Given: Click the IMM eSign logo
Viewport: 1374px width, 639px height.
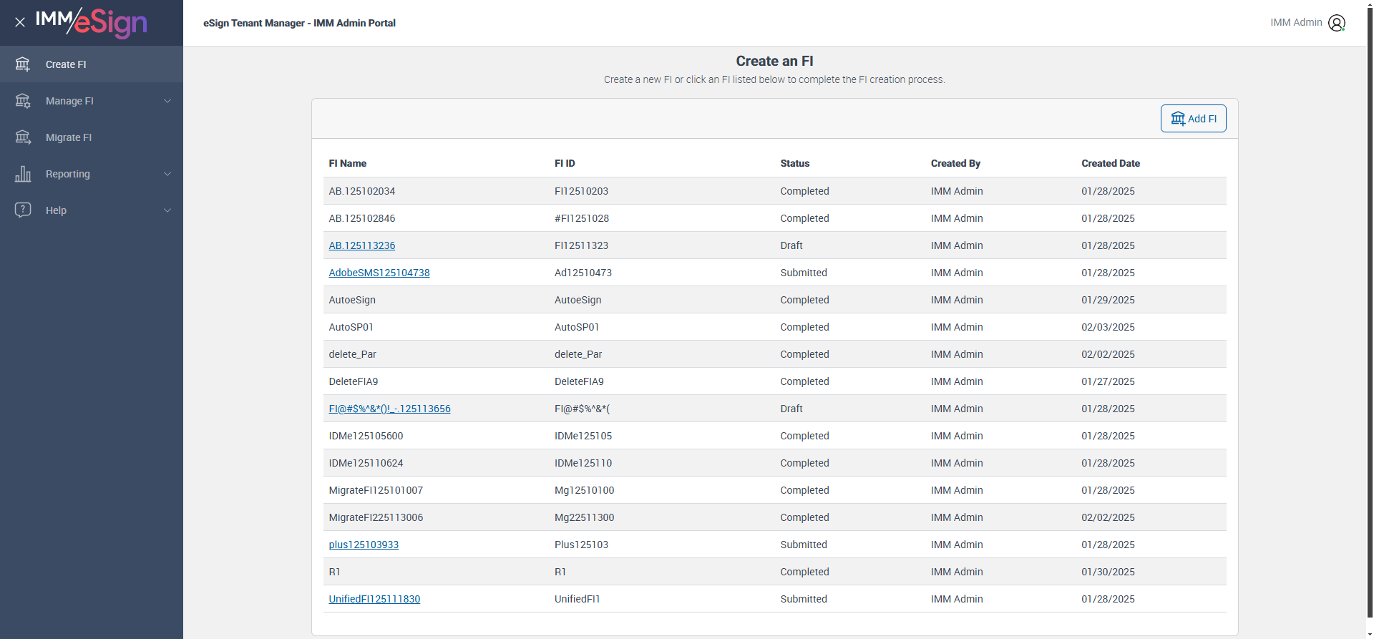Looking at the screenshot, I should coord(92,23).
